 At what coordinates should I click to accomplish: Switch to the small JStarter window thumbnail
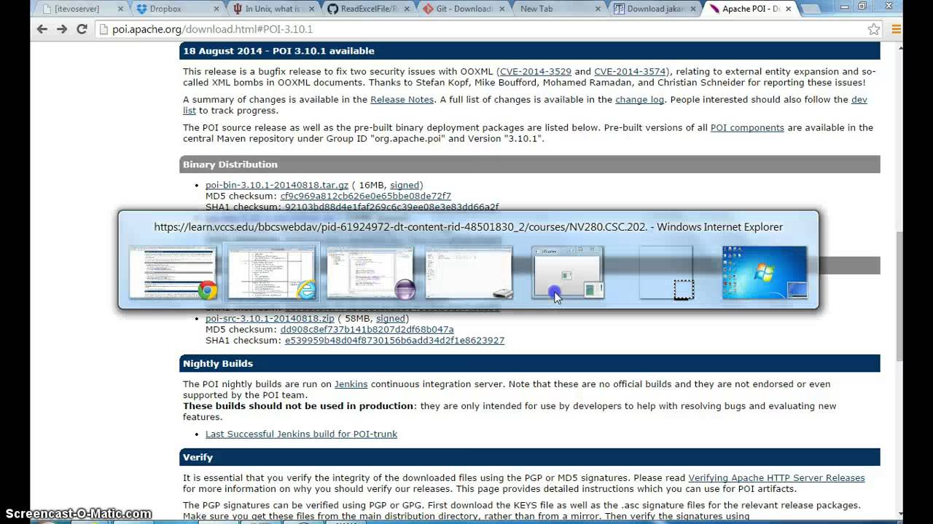click(x=568, y=273)
